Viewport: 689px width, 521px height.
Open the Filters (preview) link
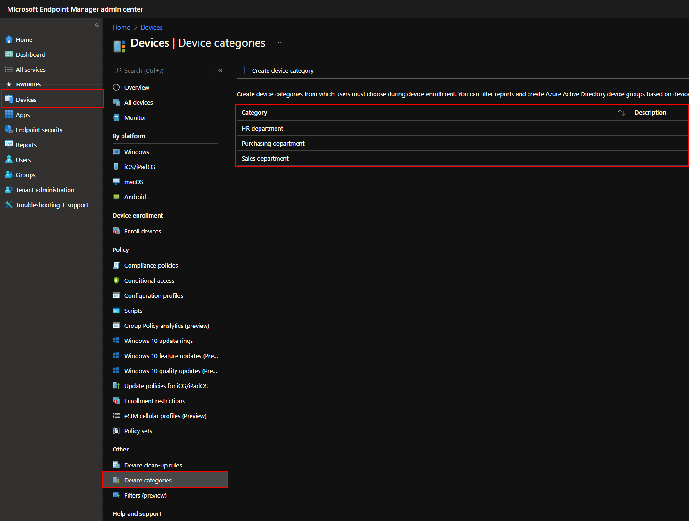click(145, 495)
